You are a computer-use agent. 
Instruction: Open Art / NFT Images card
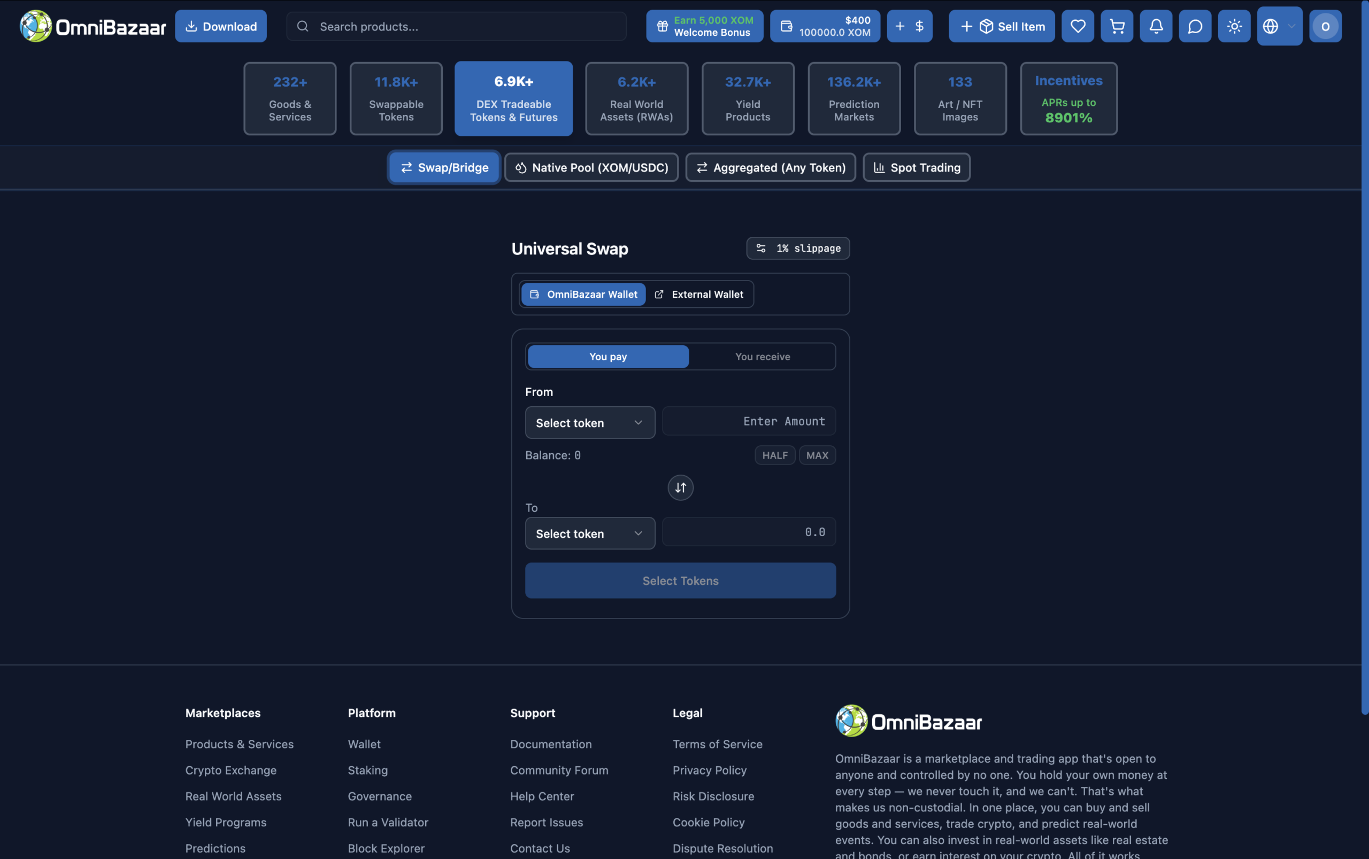(960, 98)
